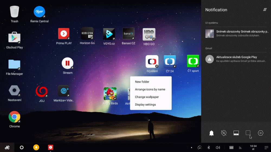This screenshot has height=152, width=271.
Task: Click the UI systému notification header
Action: pyautogui.click(x=212, y=23)
